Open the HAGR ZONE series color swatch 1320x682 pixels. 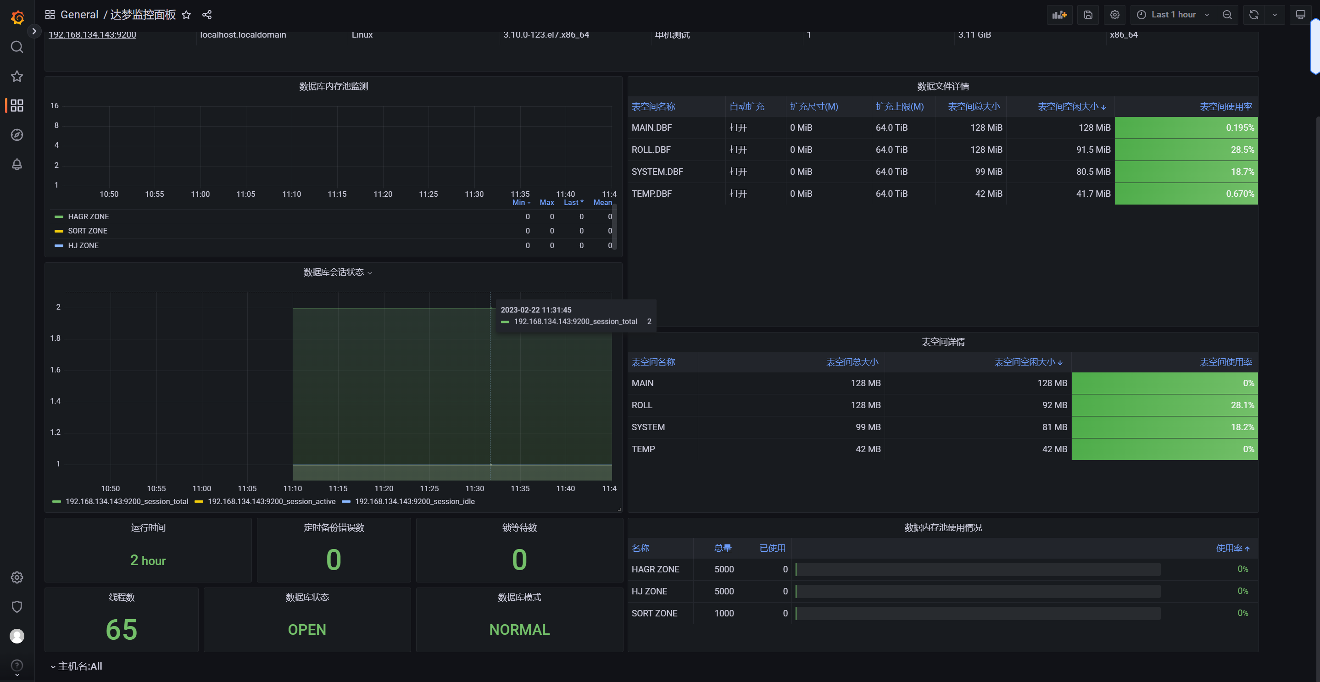(59, 217)
